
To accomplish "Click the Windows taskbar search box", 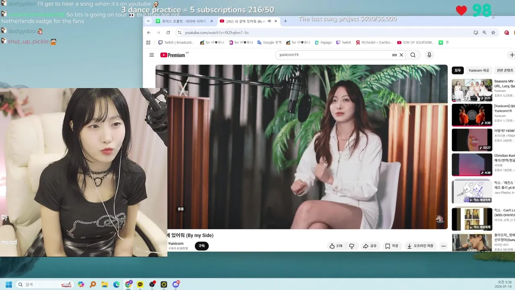I will coord(45,284).
